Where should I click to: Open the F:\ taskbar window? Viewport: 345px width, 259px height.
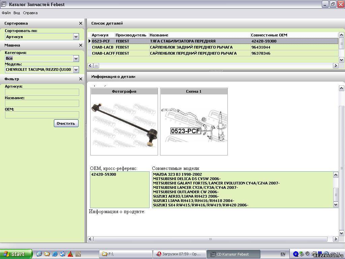[x=126, y=254]
